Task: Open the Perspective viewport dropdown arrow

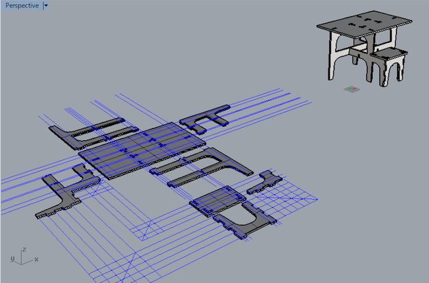Action: coord(46,6)
